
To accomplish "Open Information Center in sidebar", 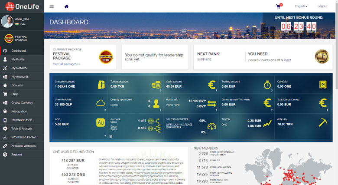I will [x=22, y=137].
